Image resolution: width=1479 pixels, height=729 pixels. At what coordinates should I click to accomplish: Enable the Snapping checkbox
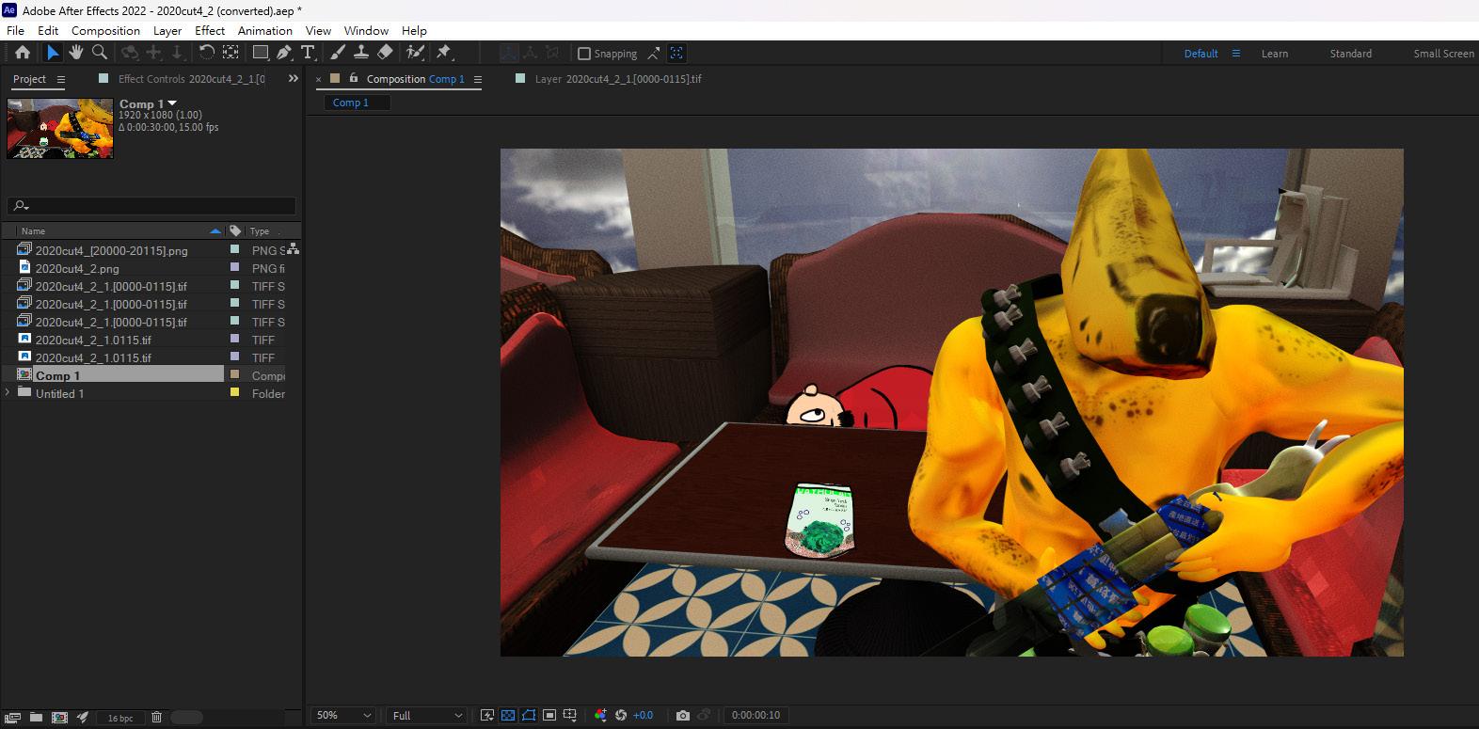coord(584,54)
